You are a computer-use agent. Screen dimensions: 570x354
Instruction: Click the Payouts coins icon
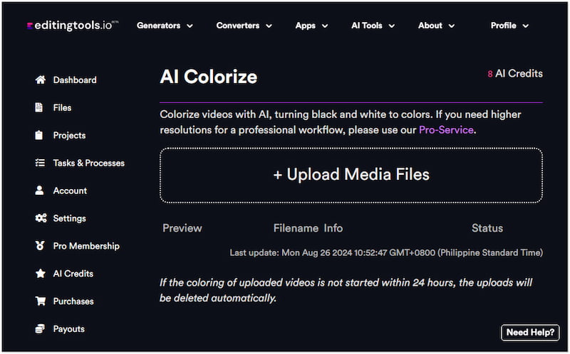(x=40, y=330)
